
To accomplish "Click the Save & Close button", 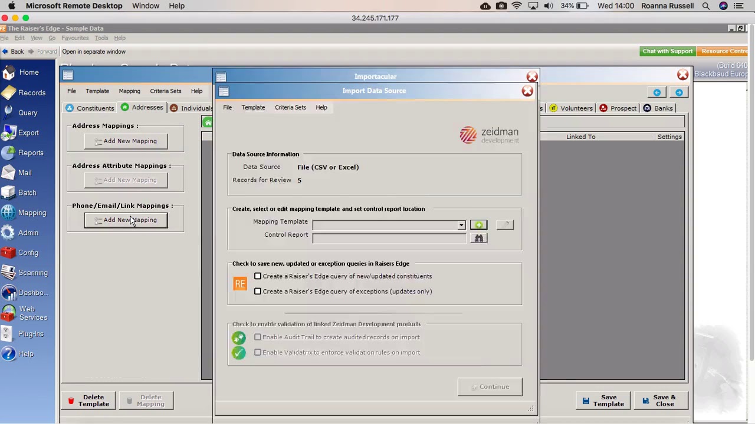I will point(659,401).
